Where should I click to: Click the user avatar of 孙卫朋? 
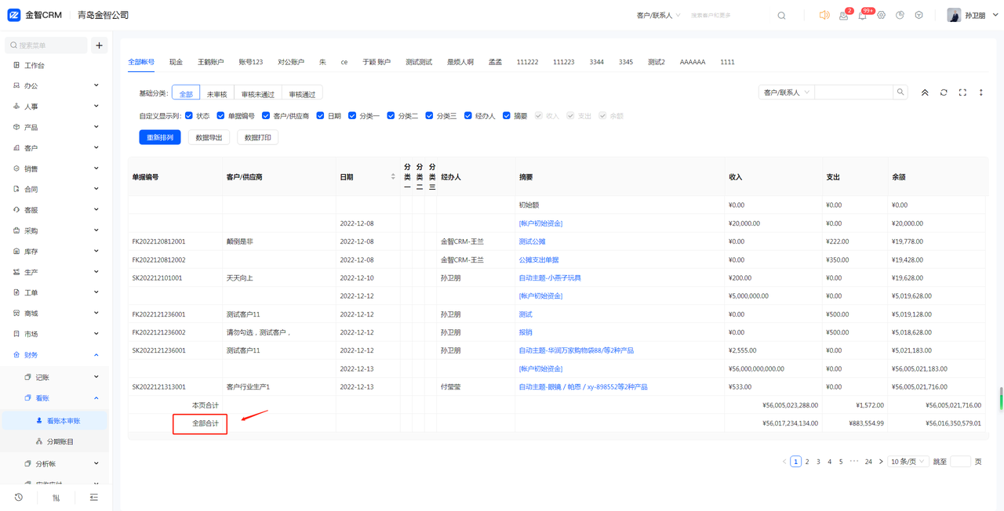pyautogui.click(x=954, y=15)
